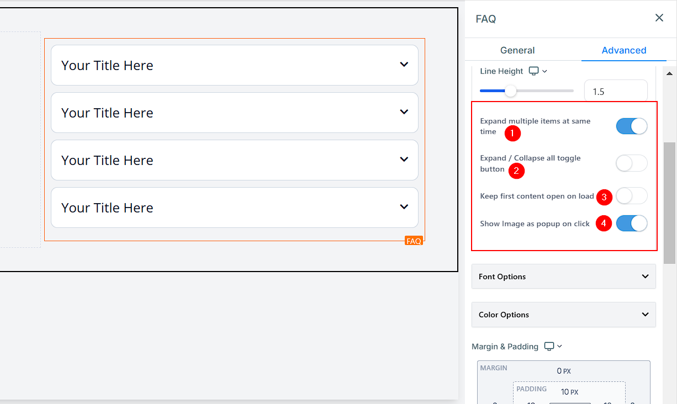Screen dimensions: 677x404
Task: Close the FAQ settings panel
Action: pyautogui.click(x=659, y=18)
